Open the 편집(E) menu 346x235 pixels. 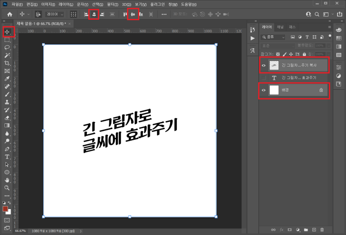click(x=32, y=4)
